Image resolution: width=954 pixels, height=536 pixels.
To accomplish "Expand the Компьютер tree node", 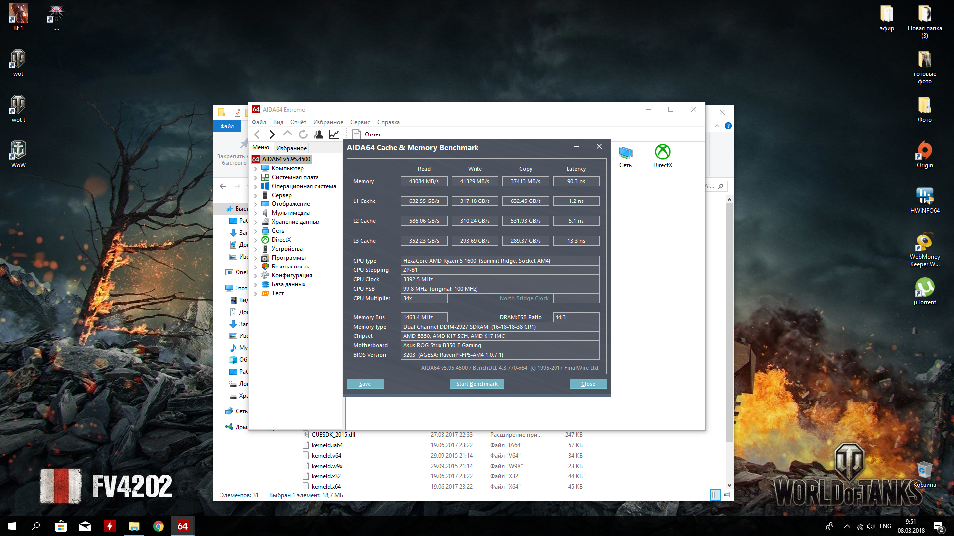I will (x=256, y=169).
